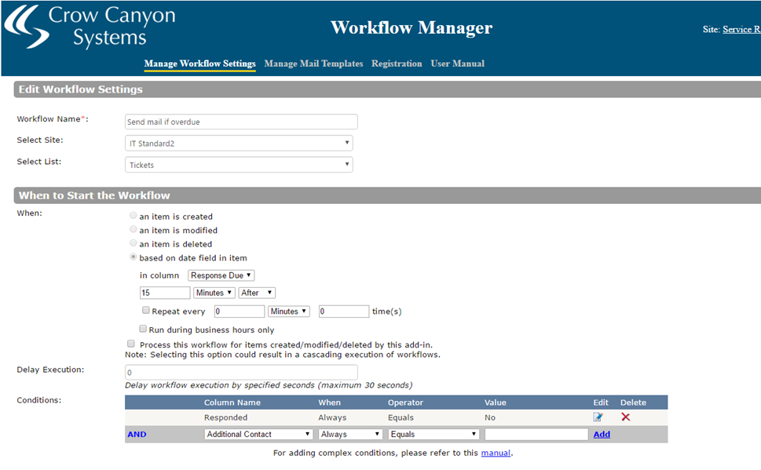Open the Equals operator dropdown
The width and height of the screenshot is (761, 470).
click(x=434, y=434)
